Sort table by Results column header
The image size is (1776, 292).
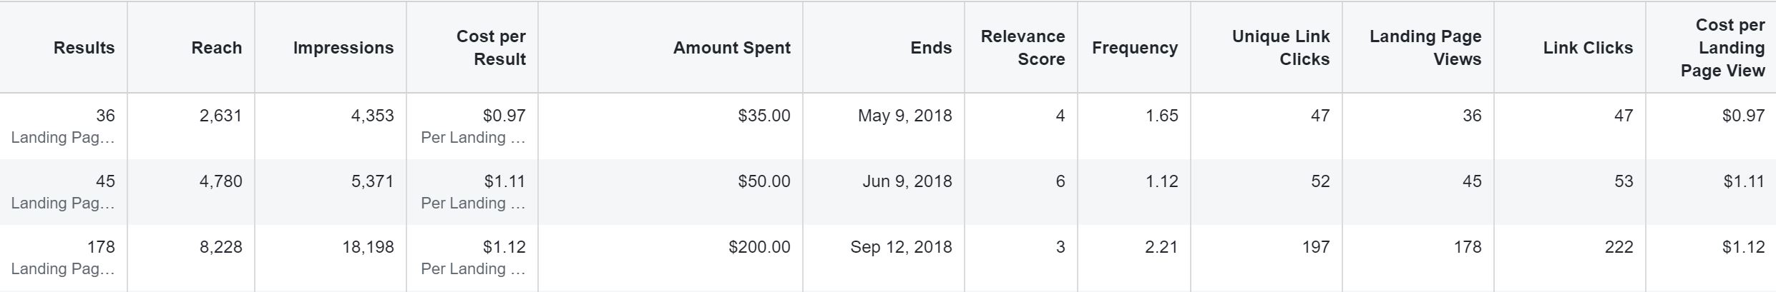[x=84, y=48]
